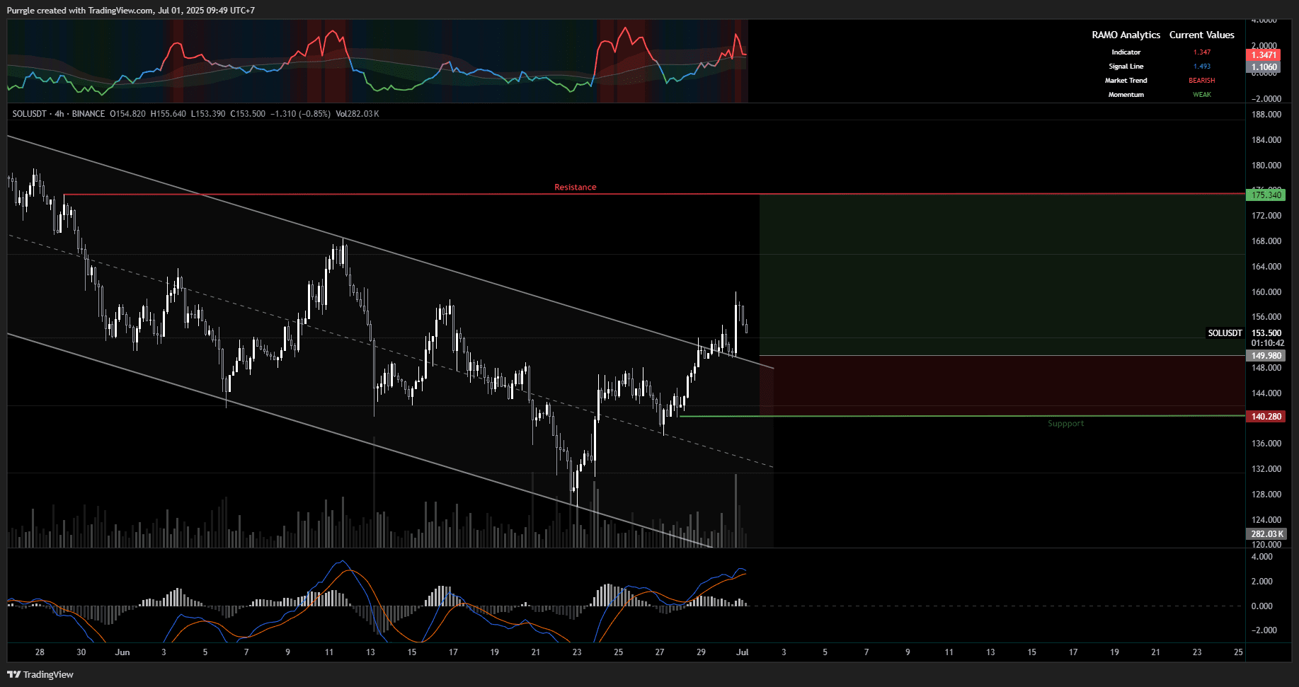Click the 149.980 entry price tag
The width and height of the screenshot is (1299, 687).
coord(1266,356)
